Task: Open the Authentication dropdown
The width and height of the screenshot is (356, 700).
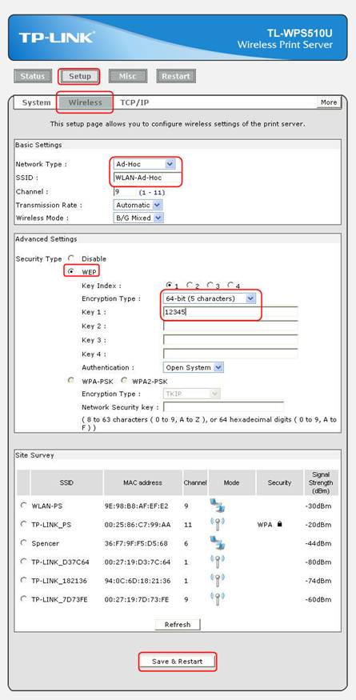Action: click(193, 367)
